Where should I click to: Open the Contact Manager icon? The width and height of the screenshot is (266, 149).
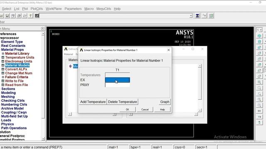click(x=211, y=16)
